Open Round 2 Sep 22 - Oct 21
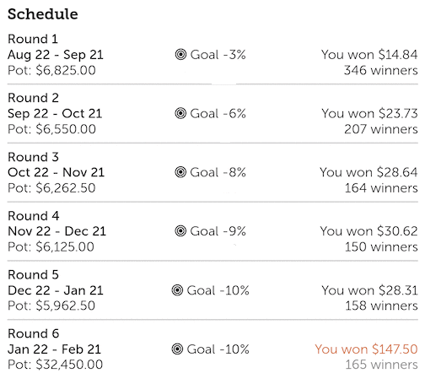 (x=212, y=113)
